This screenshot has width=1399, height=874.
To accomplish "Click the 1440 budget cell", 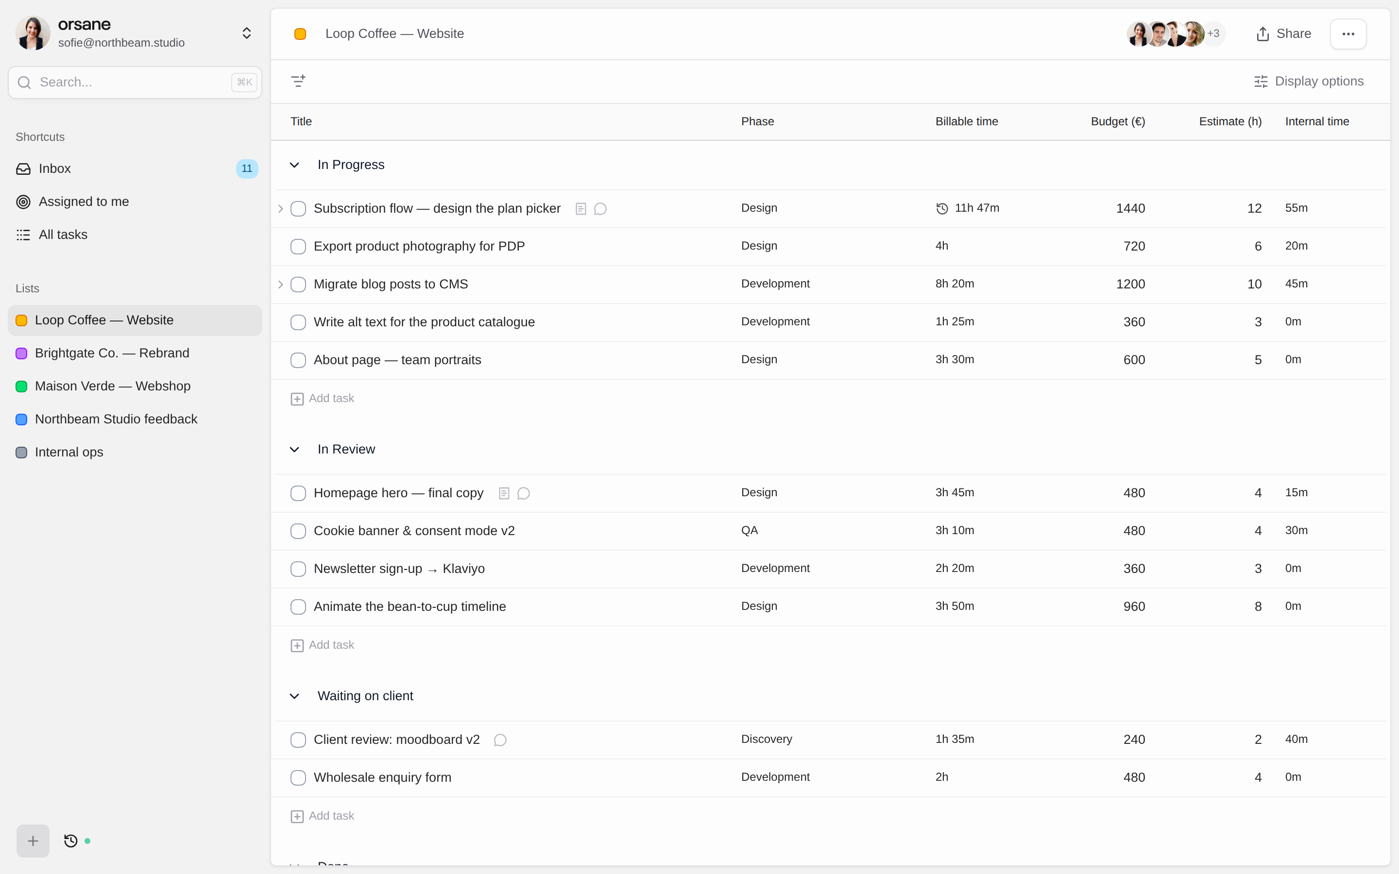I will 1130,209.
